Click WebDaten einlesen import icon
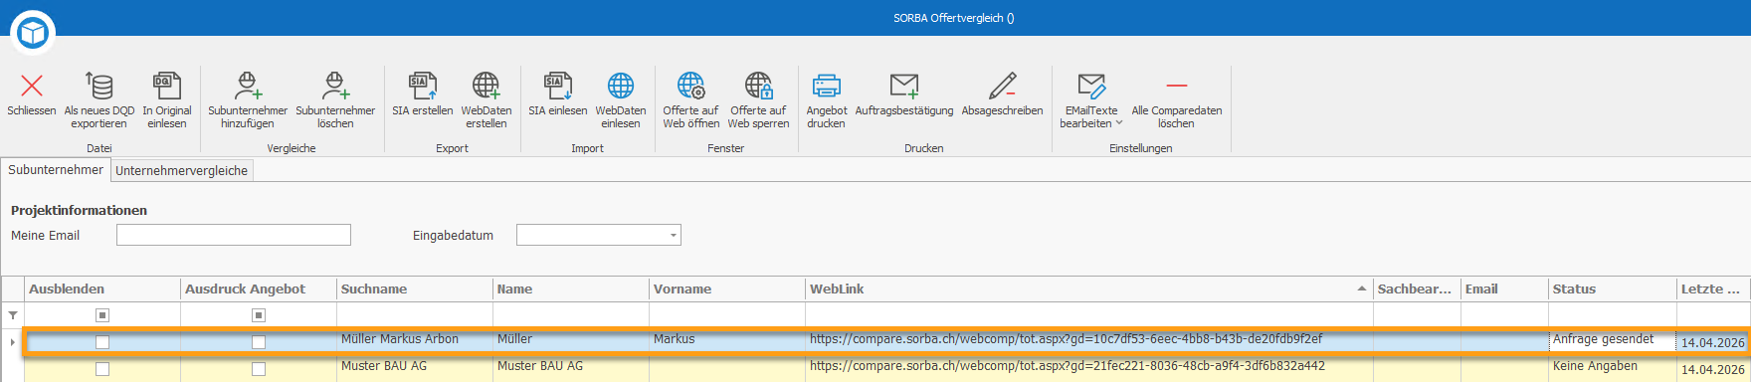The width and height of the screenshot is (1751, 382). tap(620, 86)
